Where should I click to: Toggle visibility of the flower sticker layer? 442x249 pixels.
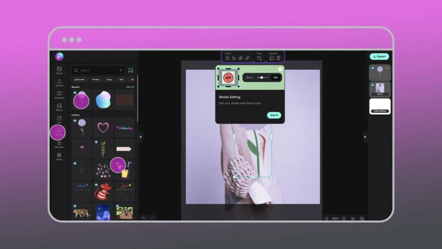(371, 68)
